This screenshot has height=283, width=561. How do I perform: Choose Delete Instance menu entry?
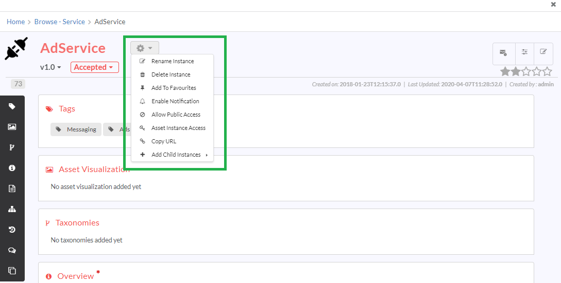(x=173, y=74)
